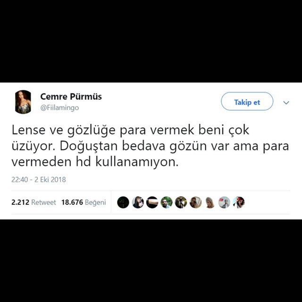View the 2.212 Retweet list
The height and width of the screenshot is (302, 302).
pos(34,202)
